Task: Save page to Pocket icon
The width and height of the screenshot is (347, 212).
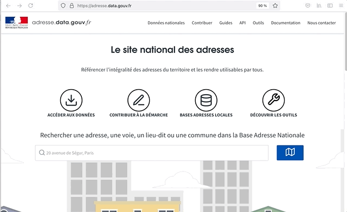Action: coord(307,5)
